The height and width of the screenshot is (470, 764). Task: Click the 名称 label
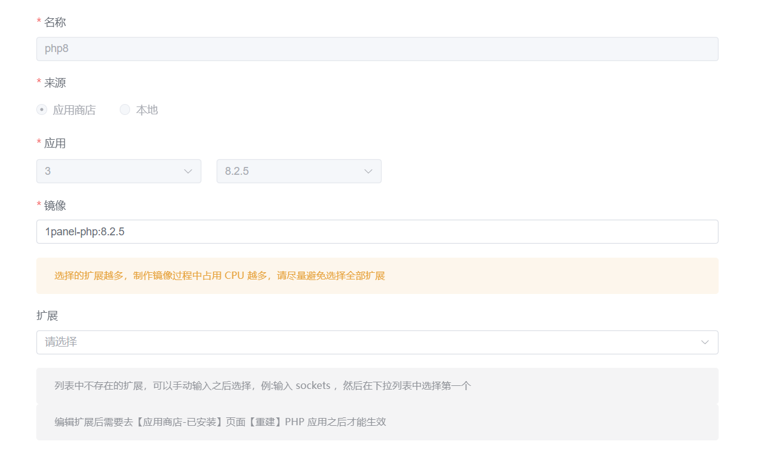(x=55, y=22)
